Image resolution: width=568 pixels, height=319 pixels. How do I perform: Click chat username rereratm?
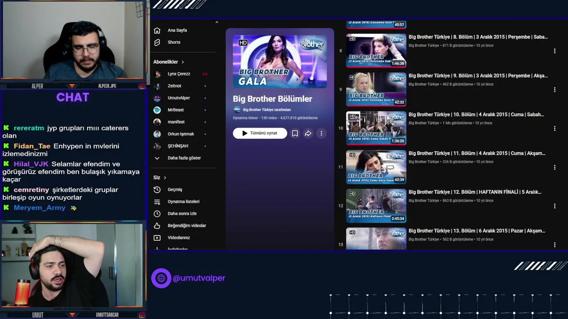[29, 128]
